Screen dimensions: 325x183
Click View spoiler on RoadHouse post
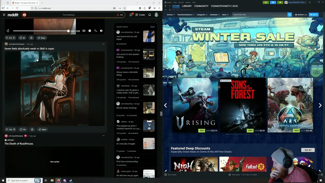pyautogui.click(x=55, y=162)
